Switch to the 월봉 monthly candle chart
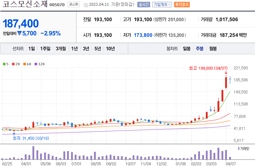The height and width of the screenshot is (166, 255). click(x=213, y=49)
